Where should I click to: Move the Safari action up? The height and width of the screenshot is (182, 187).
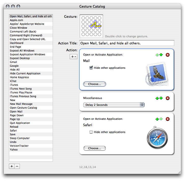pyautogui.click(x=157, y=119)
